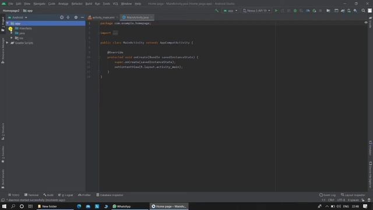Open the Gradle side tab at top right
This screenshot has width=373, height=210.
coord(371,22)
